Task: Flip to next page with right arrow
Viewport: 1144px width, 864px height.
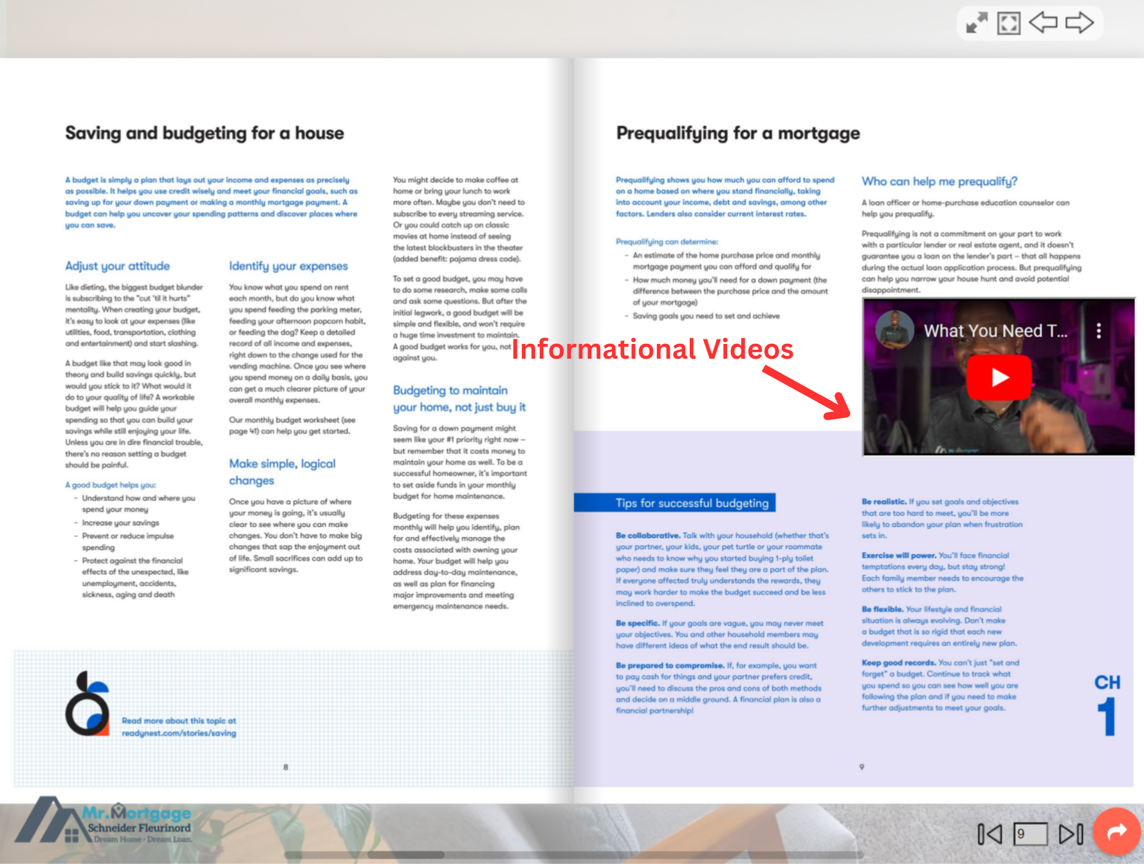Action: click(1080, 22)
